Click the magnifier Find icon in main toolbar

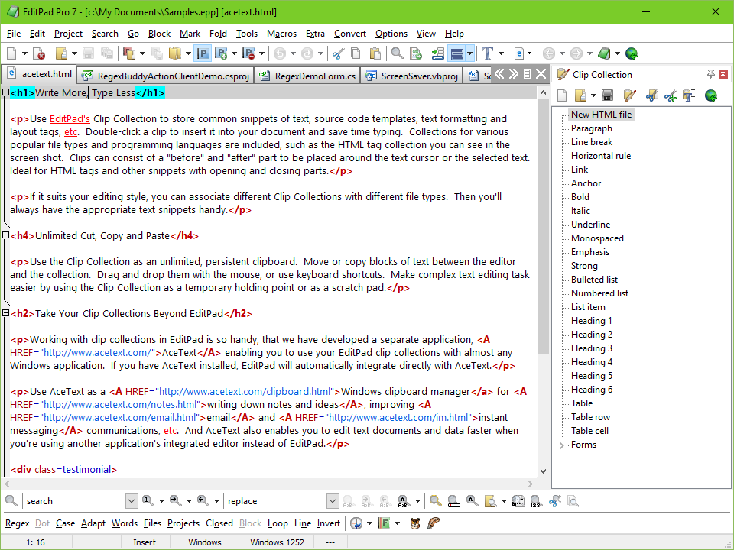397,53
